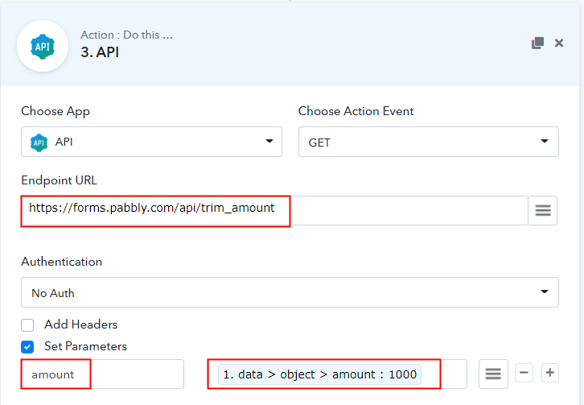This screenshot has height=405, width=584.
Task: Close the API action step
Action: tap(559, 43)
